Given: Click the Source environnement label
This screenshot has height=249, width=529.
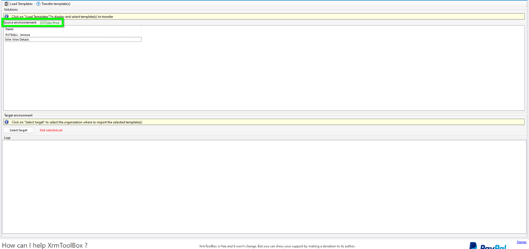Looking at the screenshot, I should [20, 23].
